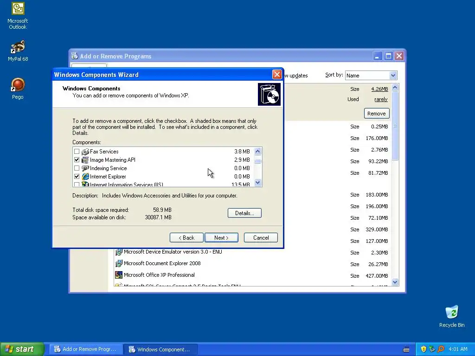The height and width of the screenshot is (356, 475).
Task: Toggle the Fax Services checkbox
Action: click(x=77, y=152)
